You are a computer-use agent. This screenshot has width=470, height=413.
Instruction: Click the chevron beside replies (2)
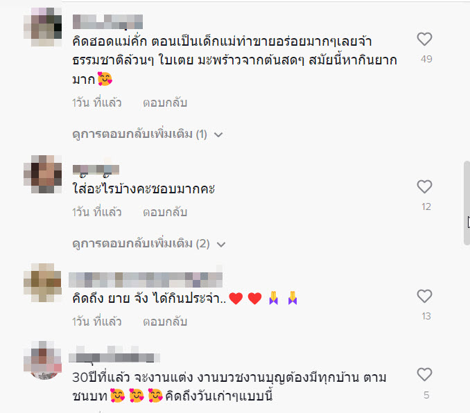pos(221,245)
